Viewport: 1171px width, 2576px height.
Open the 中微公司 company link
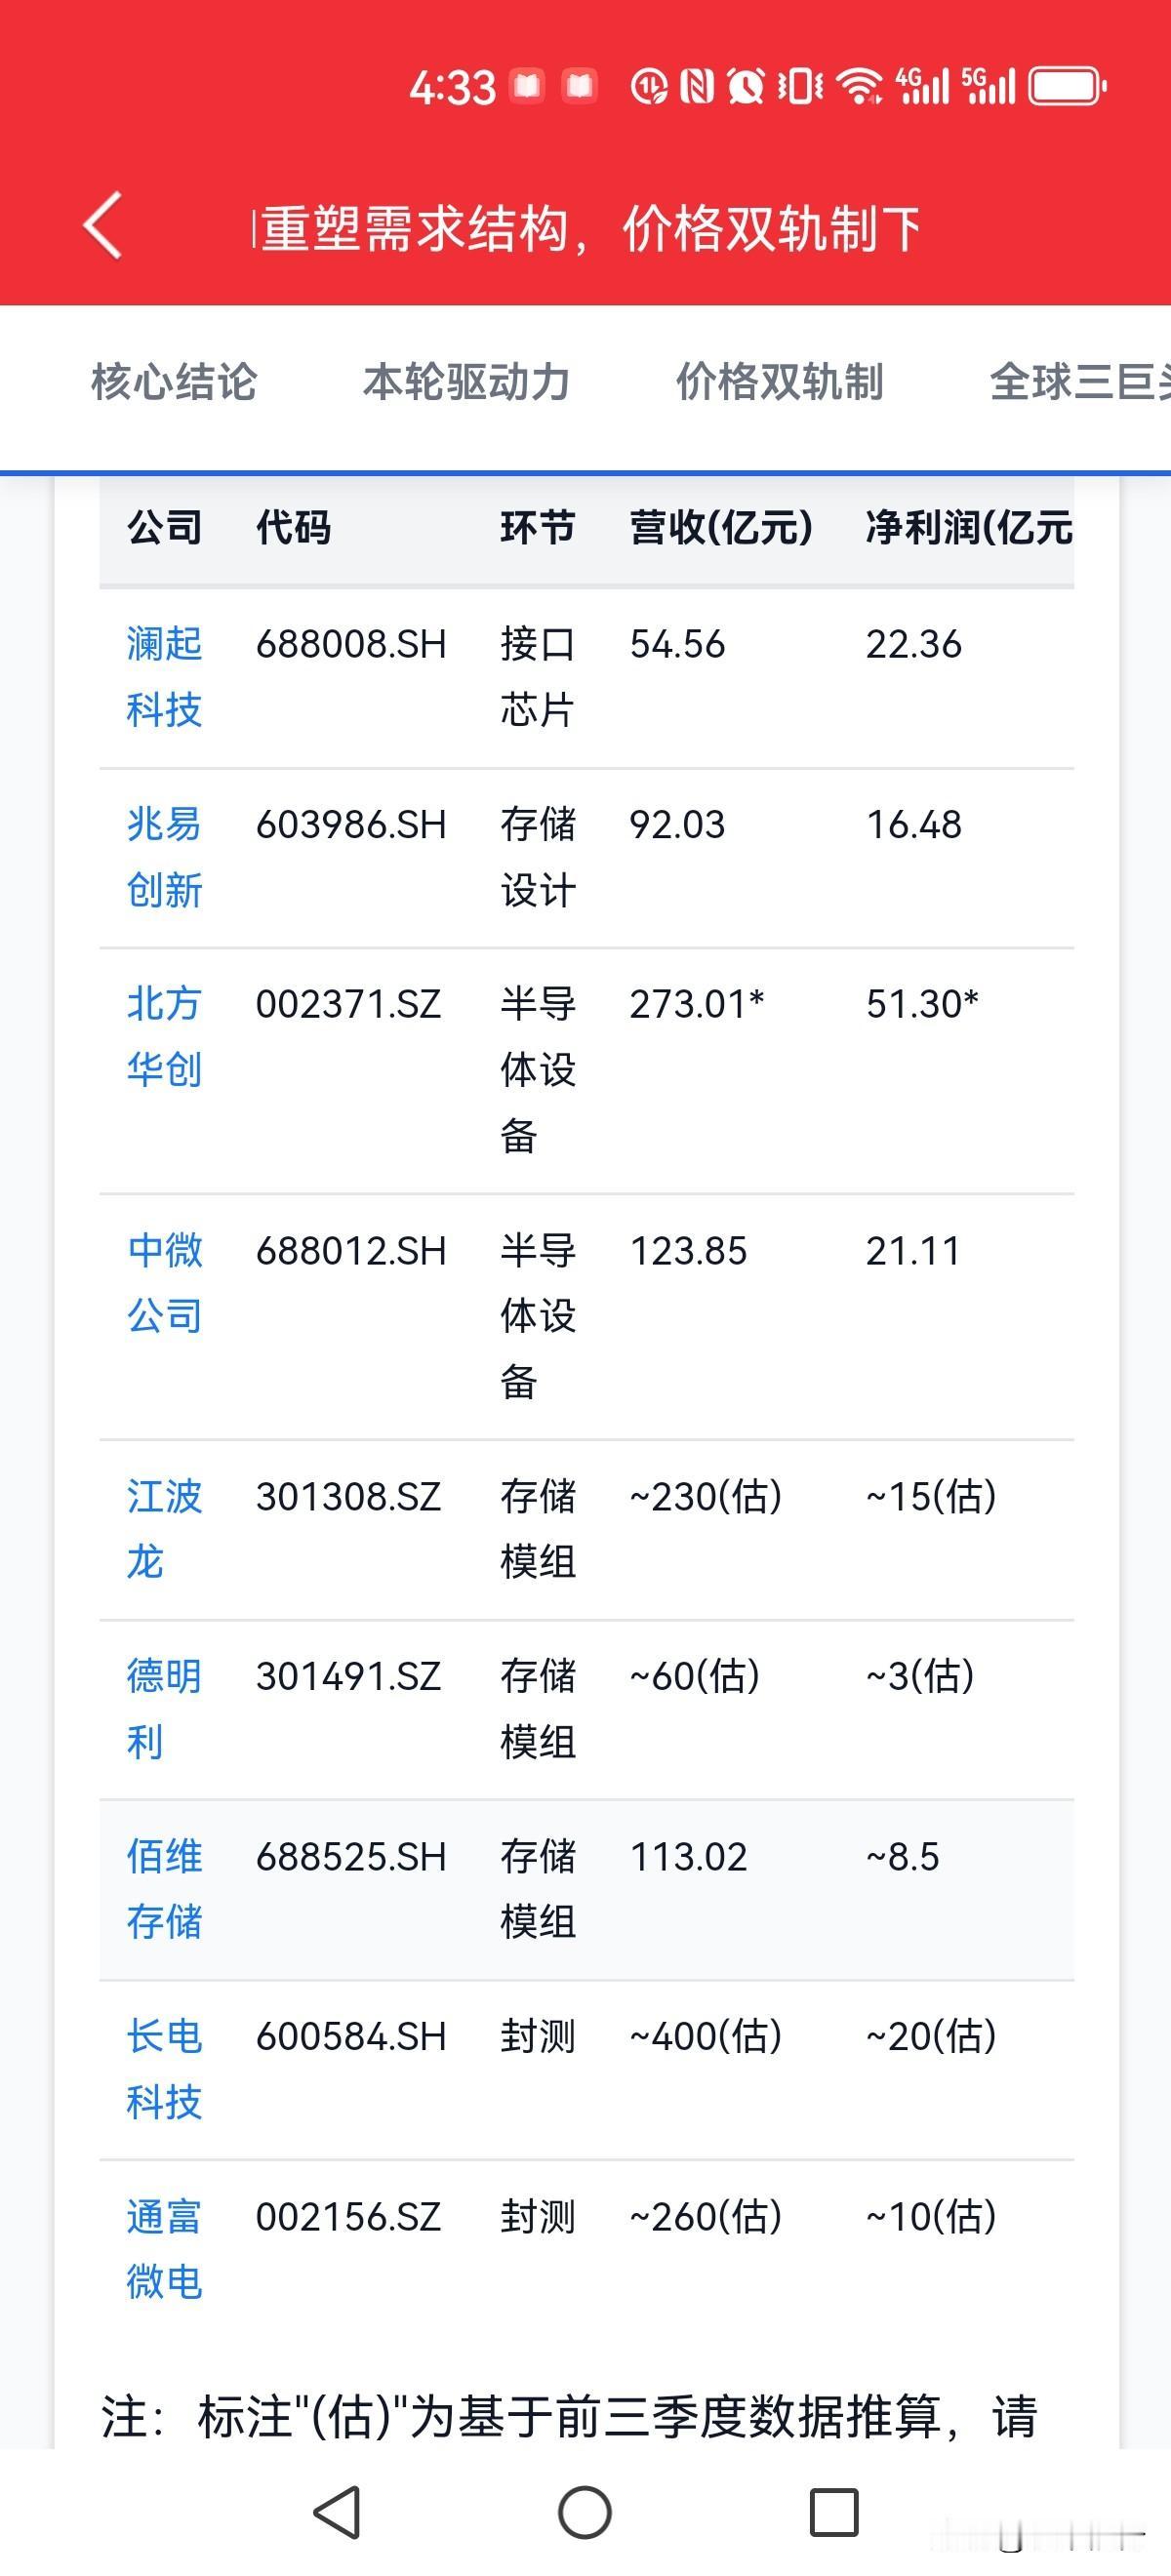pyautogui.click(x=164, y=1283)
